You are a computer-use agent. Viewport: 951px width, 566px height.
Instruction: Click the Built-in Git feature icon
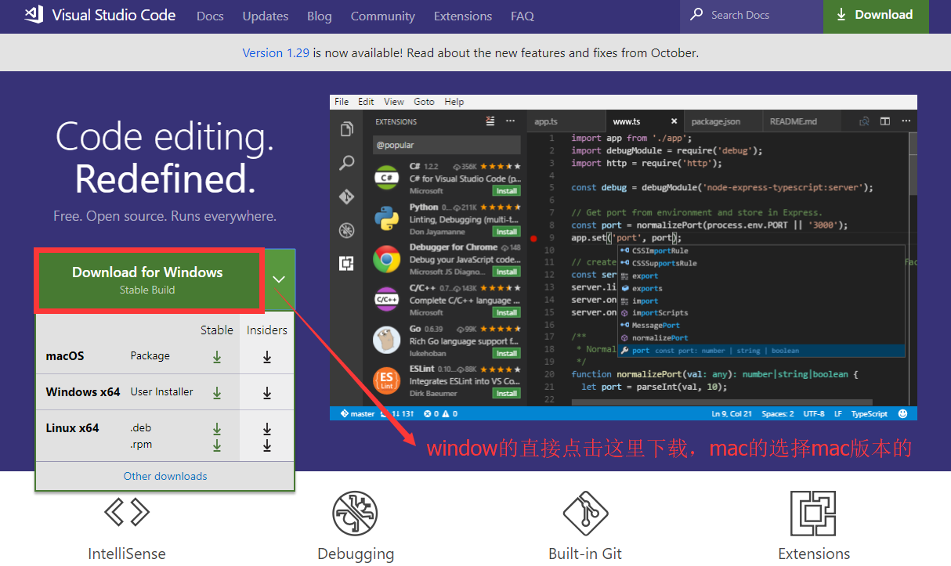[x=585, y=514]
